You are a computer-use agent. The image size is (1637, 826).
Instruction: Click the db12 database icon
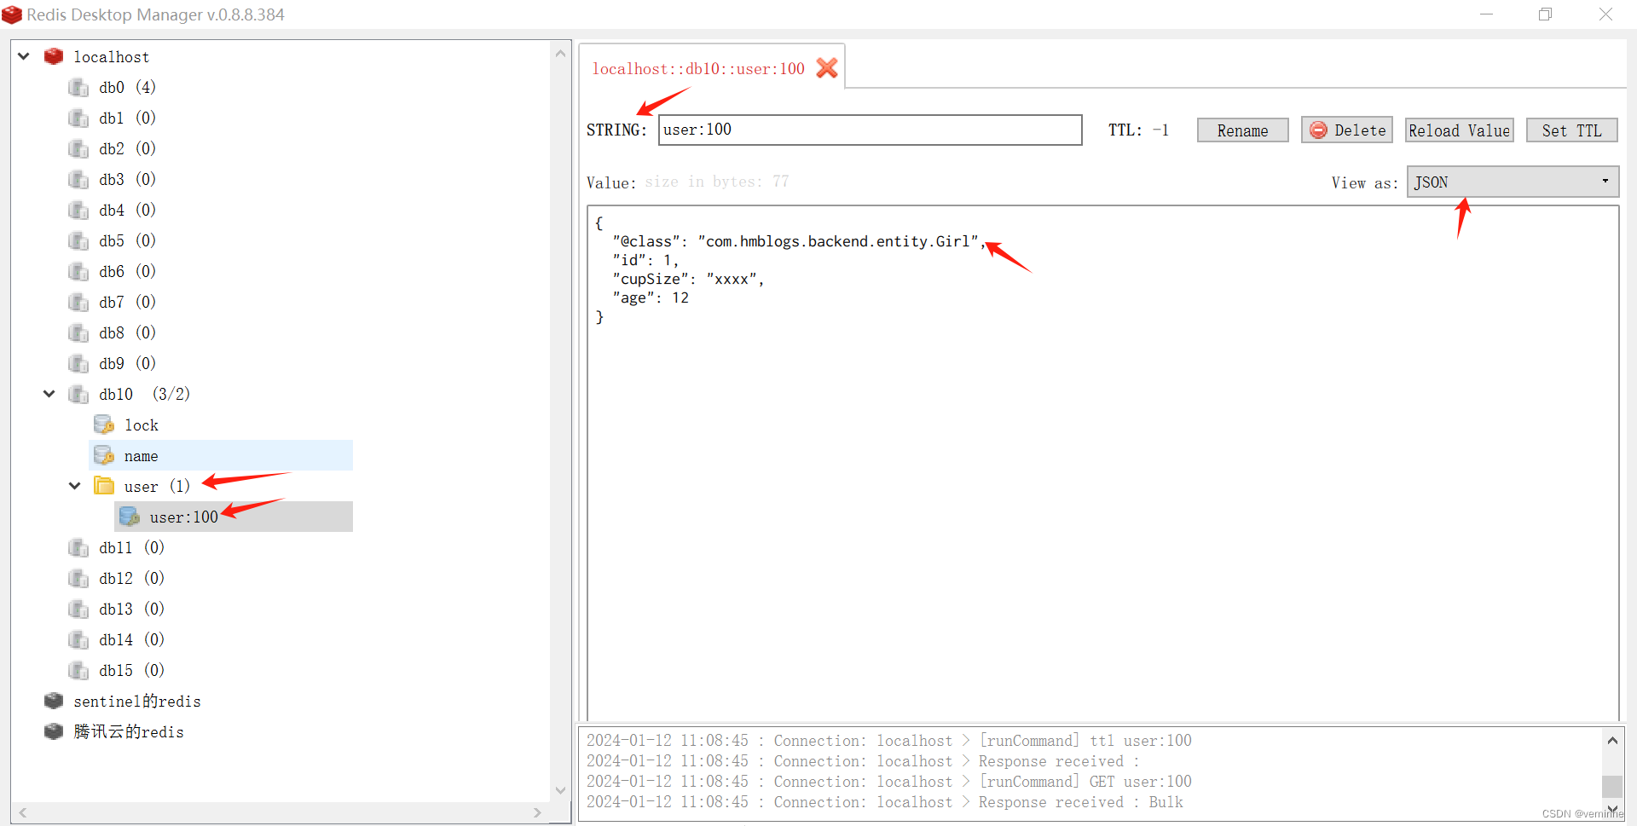[78, 578]
